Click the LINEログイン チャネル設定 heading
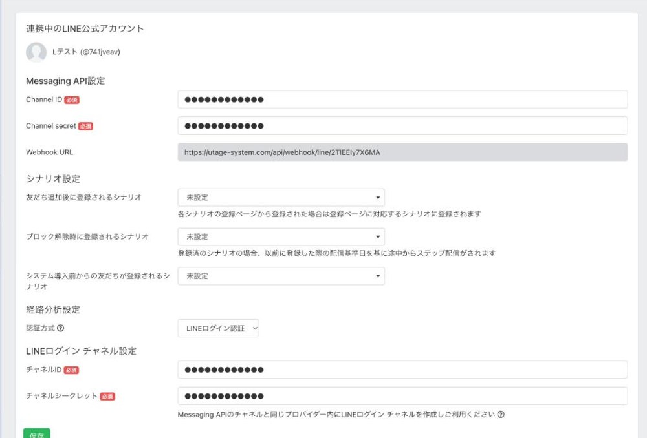The image size is (647, 438). click(x=82, y=351)
